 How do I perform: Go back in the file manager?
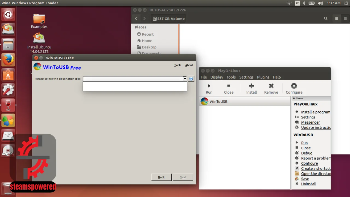[x=136, y=19]
